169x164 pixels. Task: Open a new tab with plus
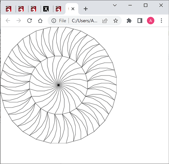pyautogui.click(x=86, y=9)
